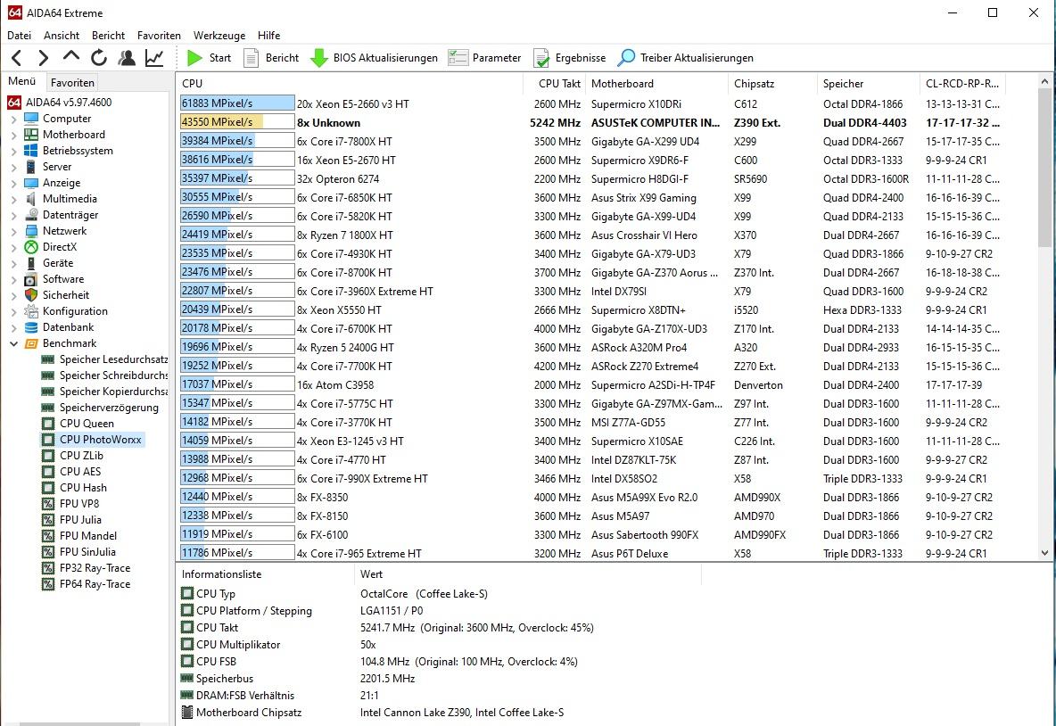Select the Speicherverzögerung benchmark
Viewport: 1056px width, 726px height.
pos(109,408)
